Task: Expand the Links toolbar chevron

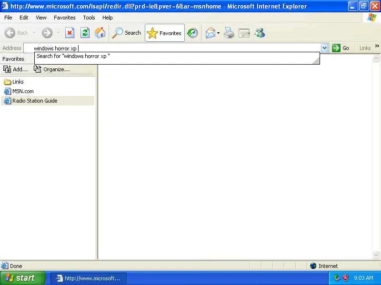Action: tap(377, 46)
